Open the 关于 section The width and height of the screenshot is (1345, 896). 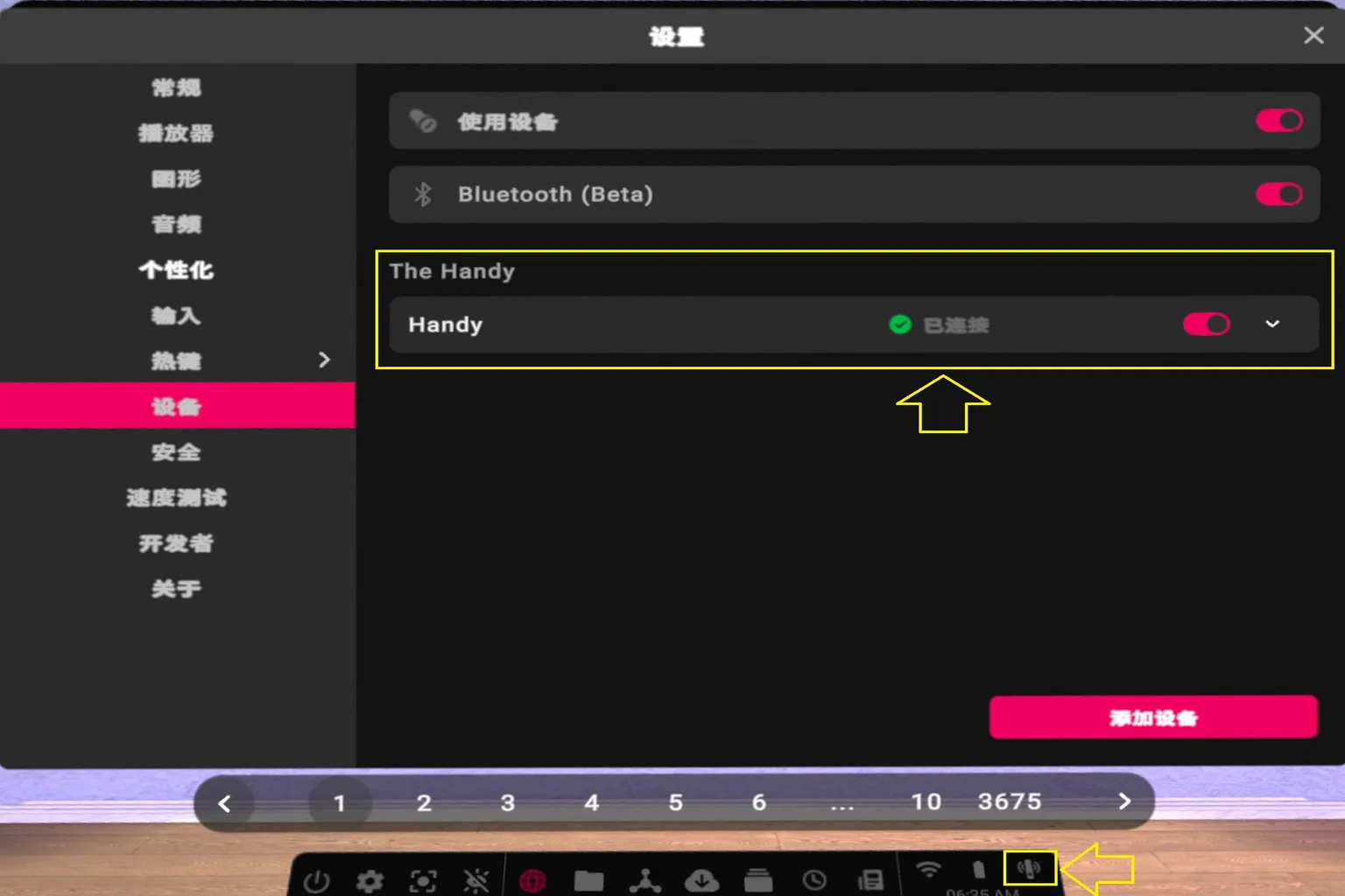pyautogui.click(x=176, y=589)
